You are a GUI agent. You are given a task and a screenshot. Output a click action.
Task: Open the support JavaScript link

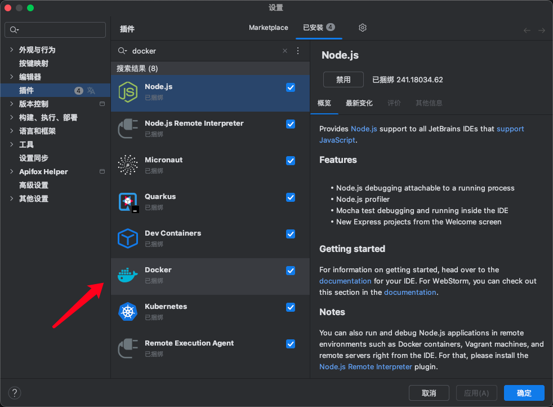510,129
